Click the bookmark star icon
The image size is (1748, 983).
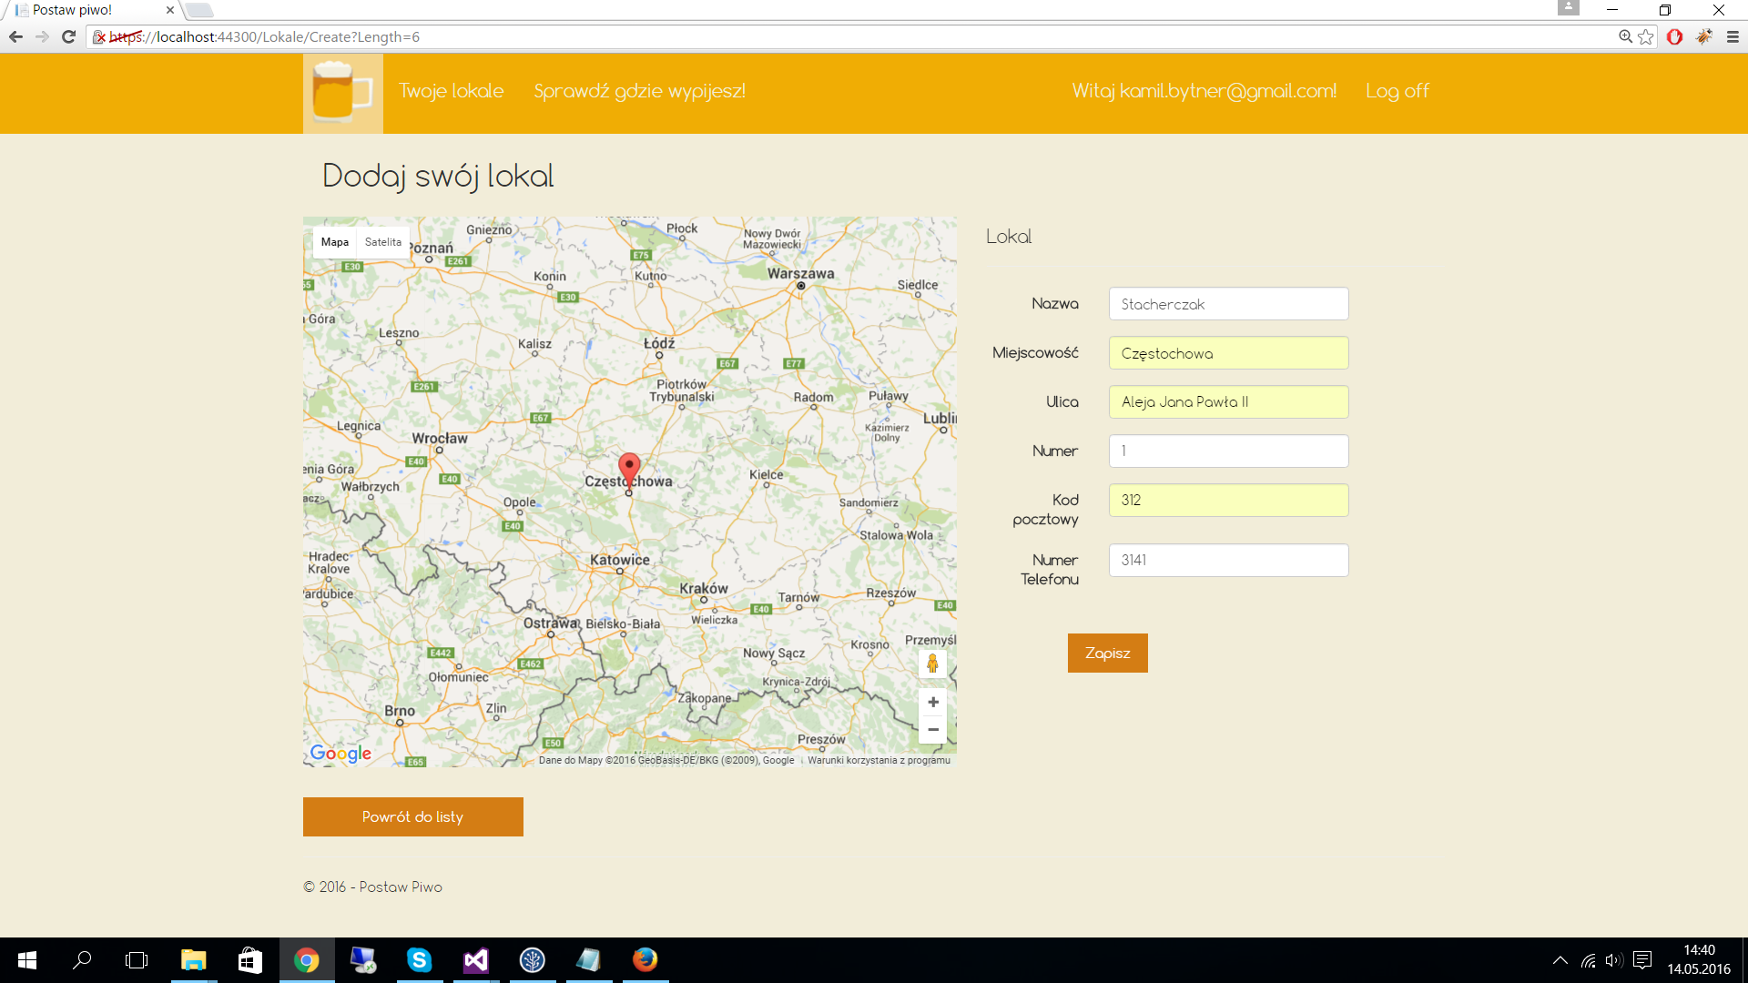tap(1646, 37)
